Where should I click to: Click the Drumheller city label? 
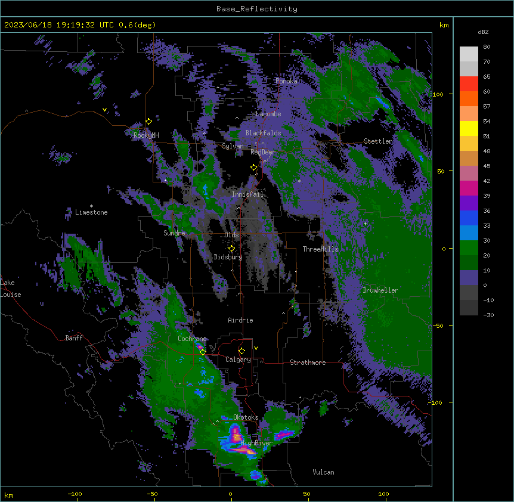coord(380,290)
